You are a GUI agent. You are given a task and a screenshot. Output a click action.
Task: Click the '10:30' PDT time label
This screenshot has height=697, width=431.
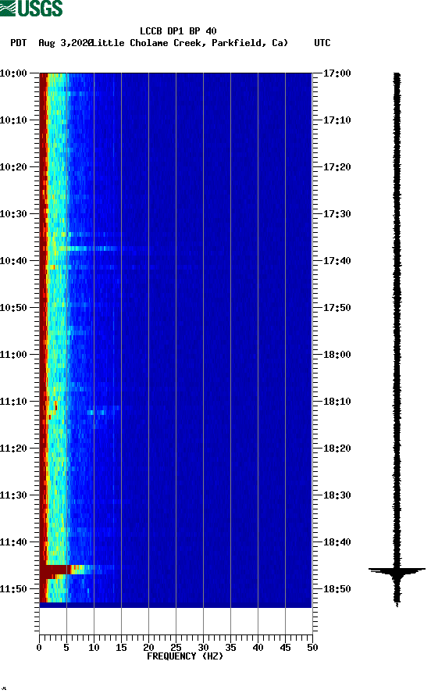(x=14, y=214)
